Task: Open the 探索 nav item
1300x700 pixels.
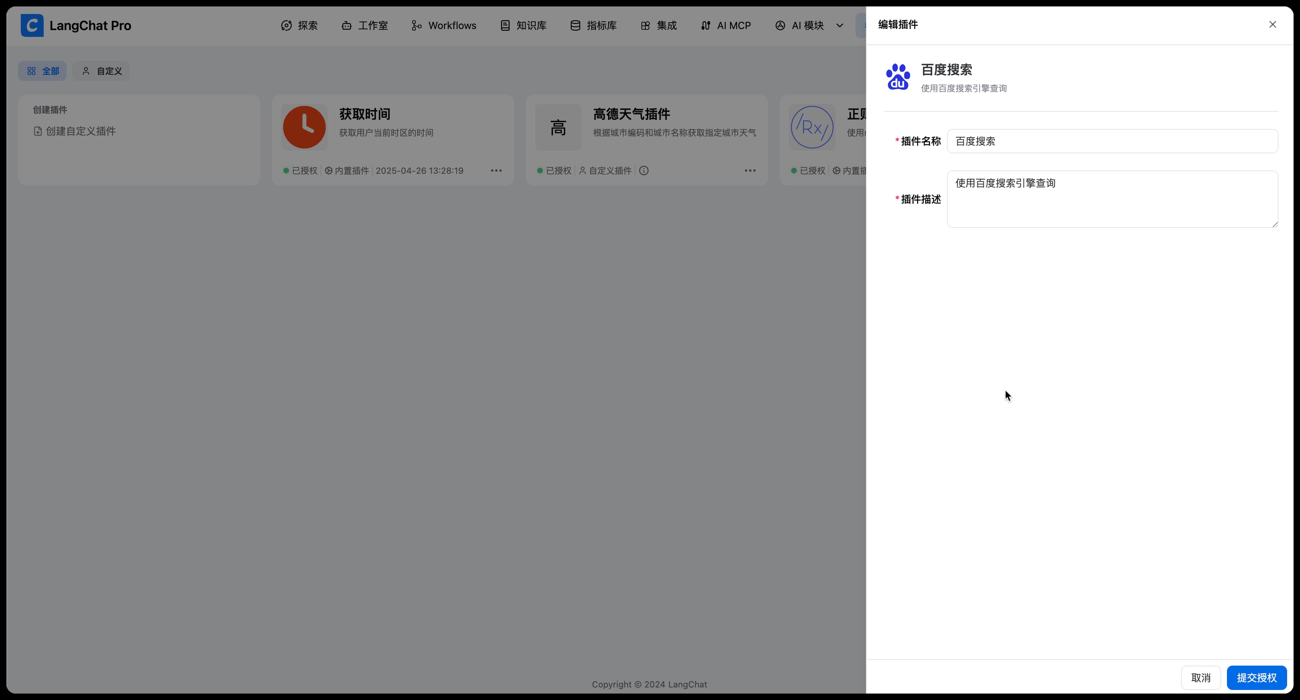Action: click(x=299, y=25)
